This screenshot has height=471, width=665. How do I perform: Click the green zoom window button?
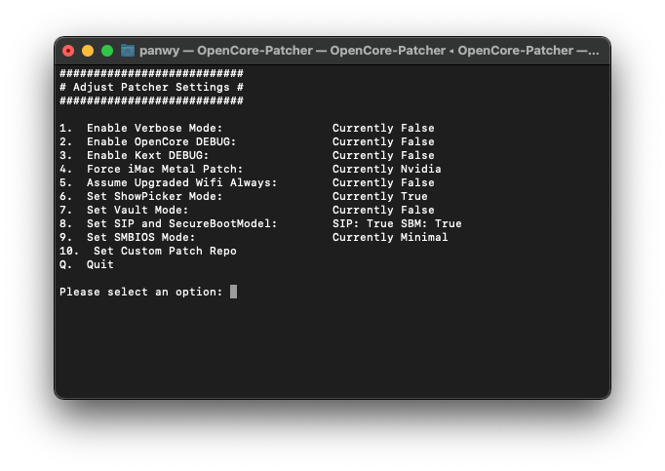[107, 51]
